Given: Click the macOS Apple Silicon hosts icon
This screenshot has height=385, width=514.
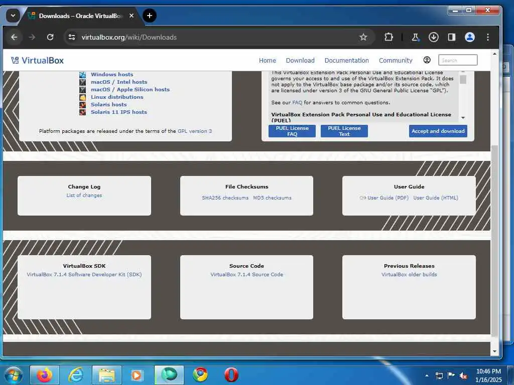Looking at the screenshot, I should [x=83, y=90].
